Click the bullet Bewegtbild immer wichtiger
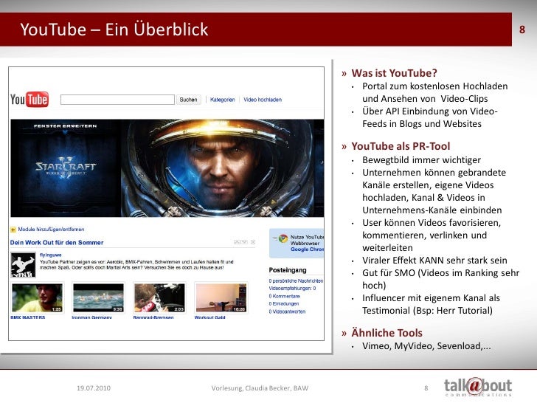537x403 pixels. [422, 160]
